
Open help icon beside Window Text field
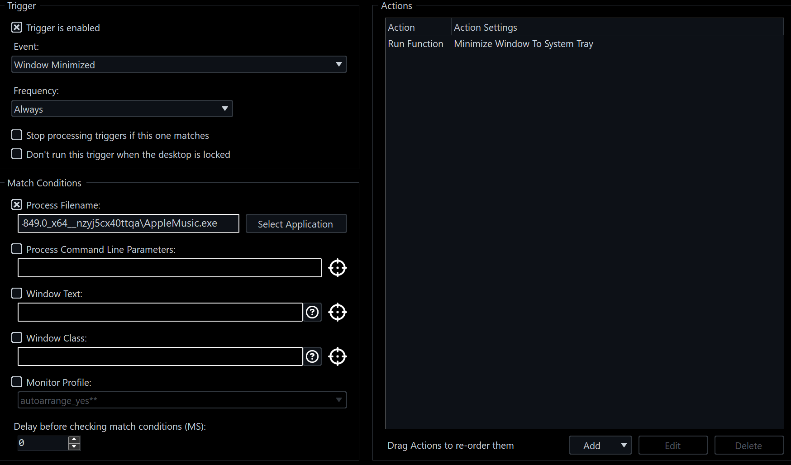pyautogui.click(x=312, y=312)
